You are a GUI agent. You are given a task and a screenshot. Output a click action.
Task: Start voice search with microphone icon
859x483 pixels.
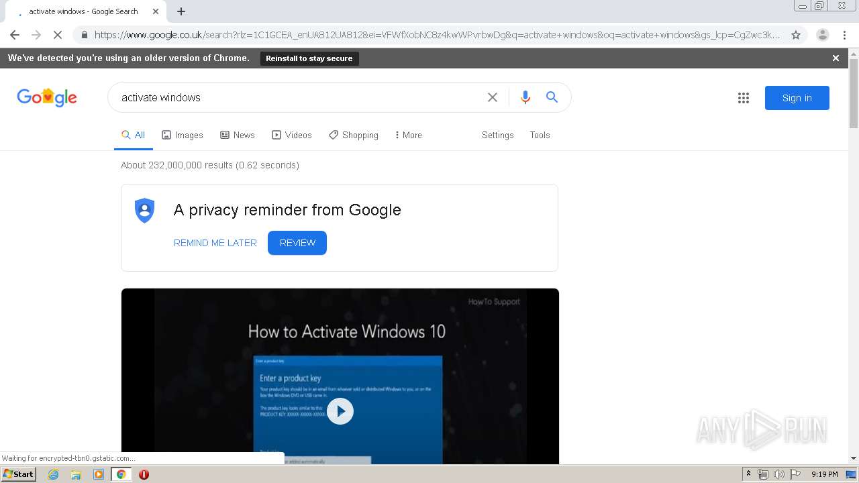[x=525, y=97]
